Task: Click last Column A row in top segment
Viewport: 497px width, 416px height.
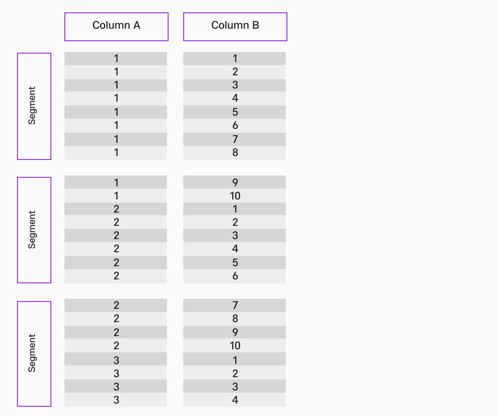Action: [x=116, y=153]
